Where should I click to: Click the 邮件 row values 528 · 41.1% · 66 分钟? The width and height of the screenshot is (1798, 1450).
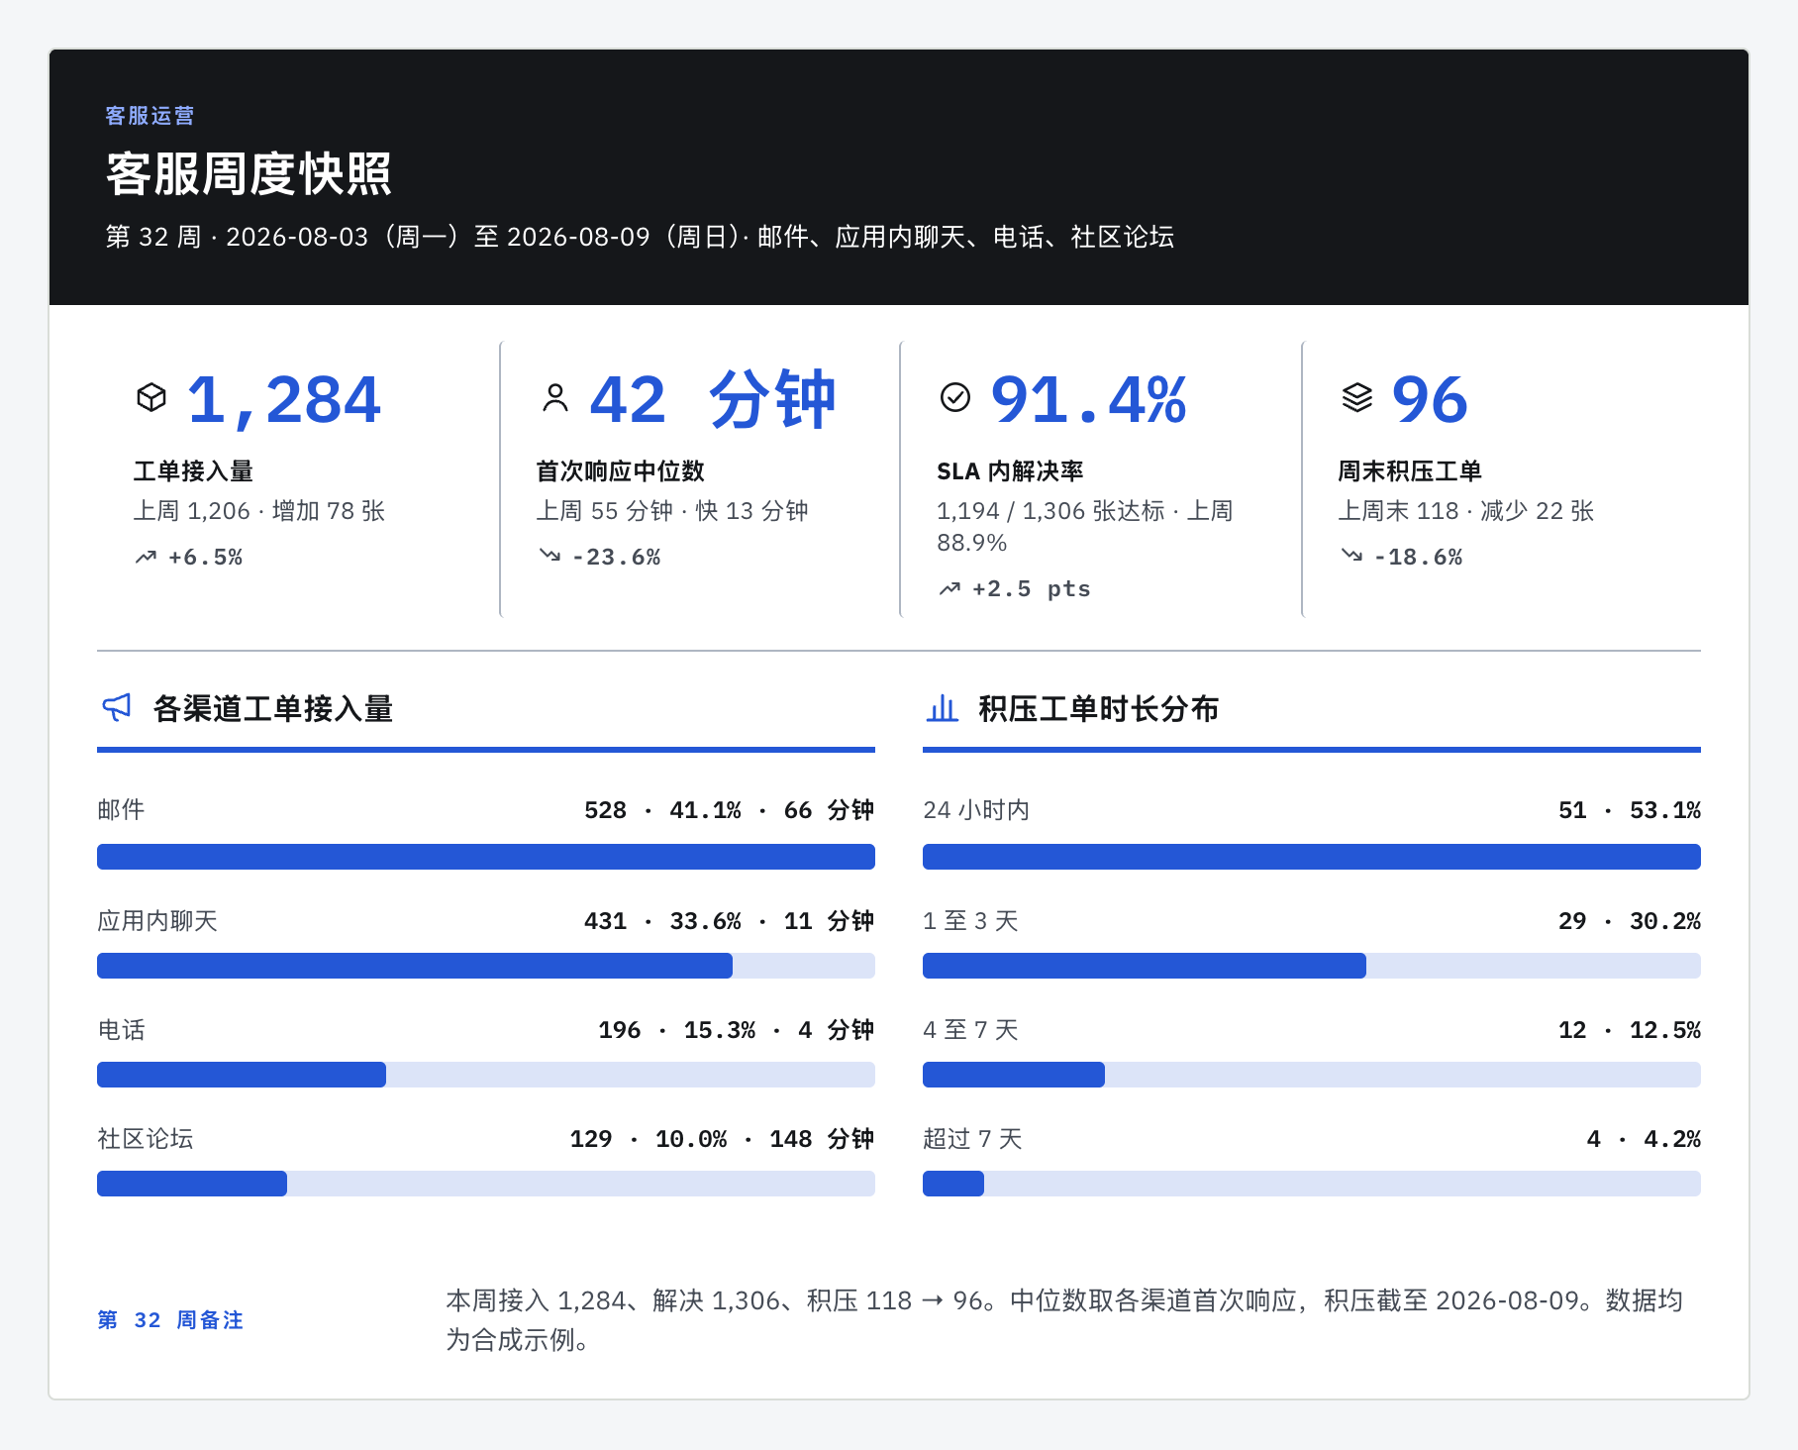tap(729, 810)
